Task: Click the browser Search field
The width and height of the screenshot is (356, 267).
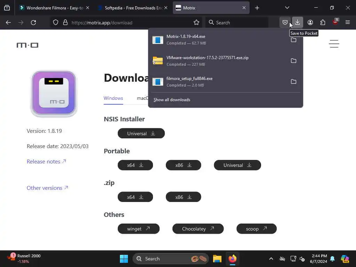Action: [x=237, y=23]
